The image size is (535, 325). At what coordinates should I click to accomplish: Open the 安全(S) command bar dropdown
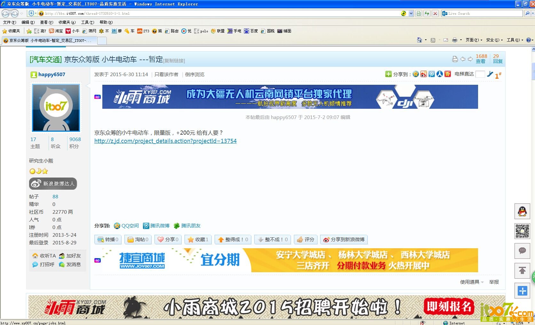click(x=494, y=40)
